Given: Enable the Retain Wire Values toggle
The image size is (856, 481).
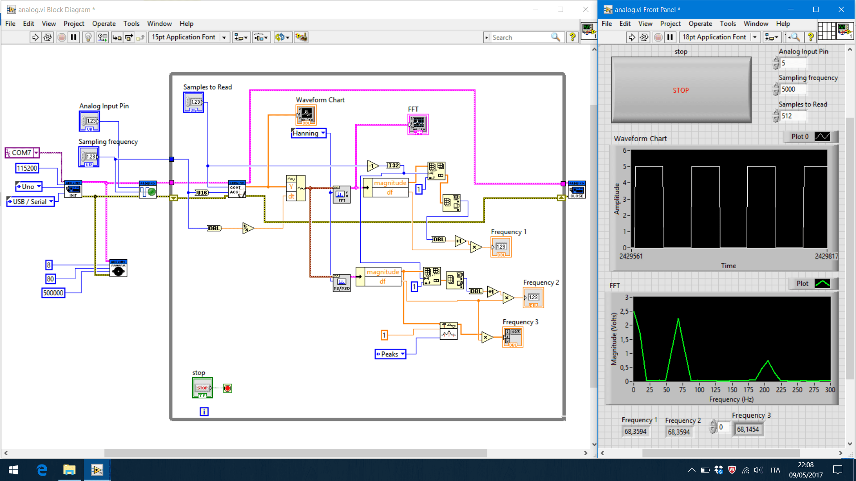Looking at the screenshot, I should (x=102, y=37).
